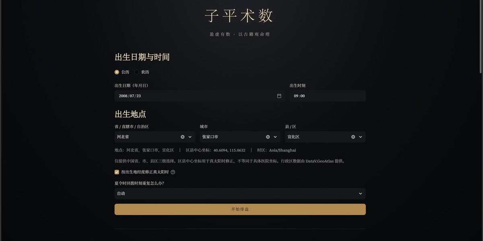This screenshot has width=483, height=241.
Task: Click the birth date field showing 2008/07/23
Action: click(x=200, y=96)
